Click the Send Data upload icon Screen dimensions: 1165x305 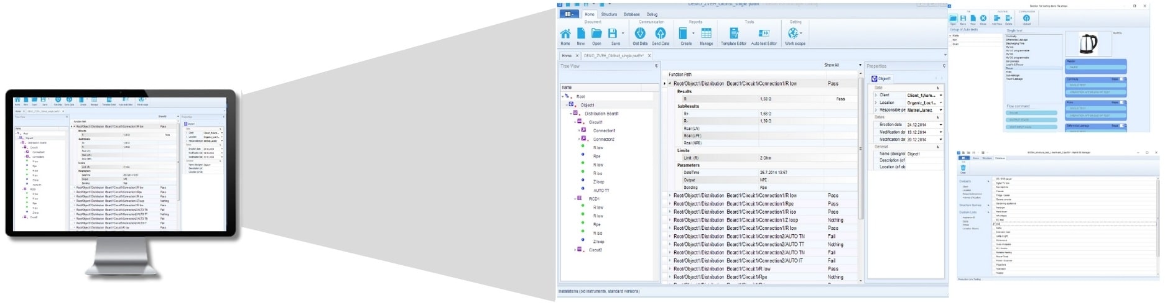(661, 34)
